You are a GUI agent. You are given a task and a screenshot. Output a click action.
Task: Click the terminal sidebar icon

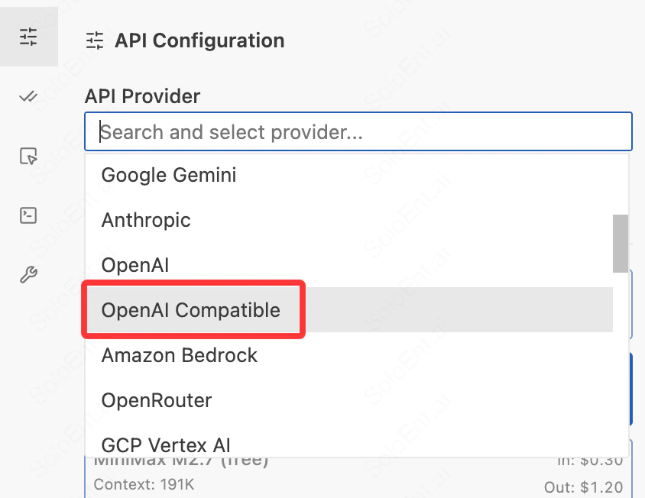pos(28,215)
